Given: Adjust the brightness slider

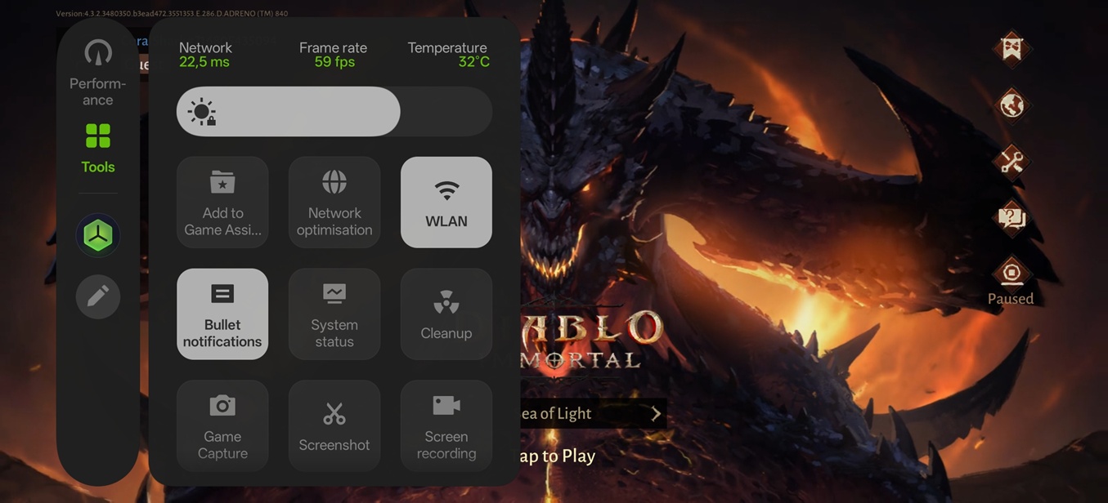Looking at the screenshot, I should (334, 112).
